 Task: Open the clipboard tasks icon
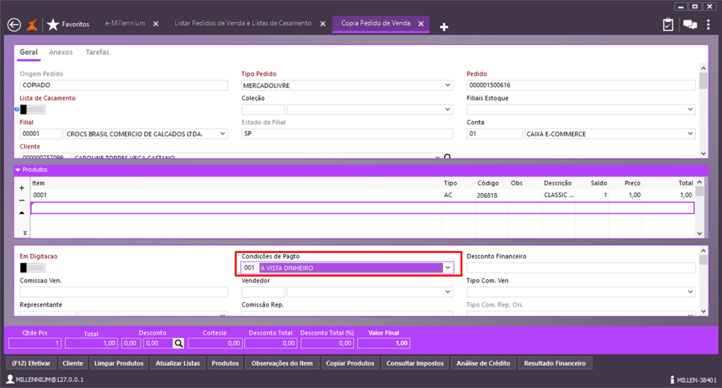668,25
